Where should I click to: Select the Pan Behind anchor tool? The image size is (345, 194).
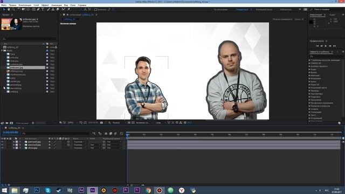click(x=28, y=10)
